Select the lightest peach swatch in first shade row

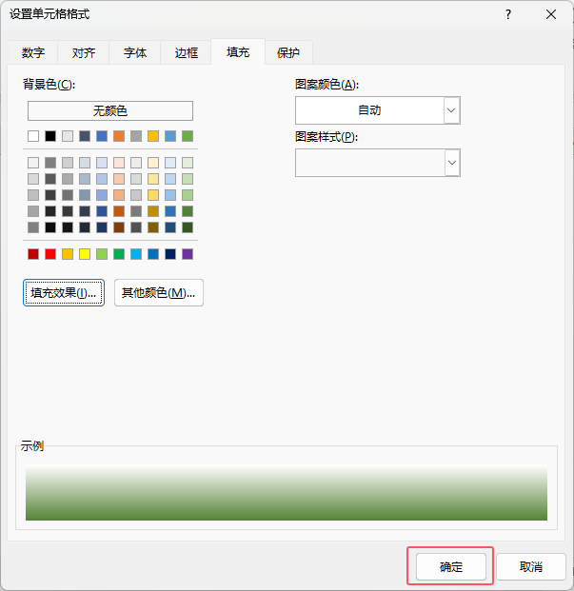coord(119,163)
